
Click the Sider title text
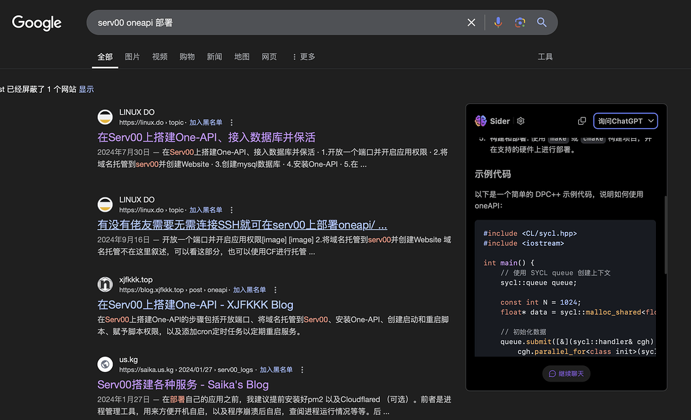500,121
